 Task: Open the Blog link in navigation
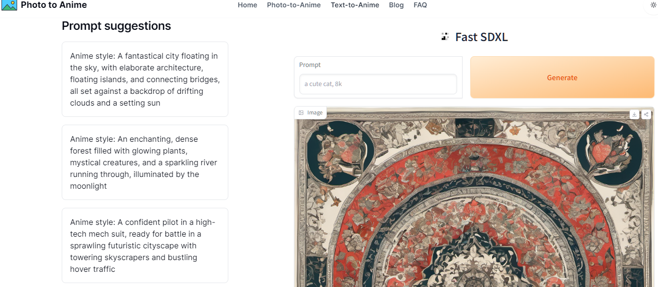pos(396,5)
